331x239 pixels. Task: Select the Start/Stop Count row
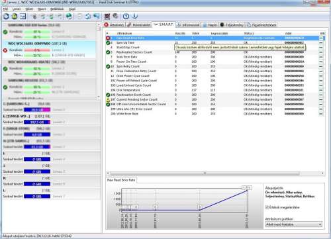point(215,48)
